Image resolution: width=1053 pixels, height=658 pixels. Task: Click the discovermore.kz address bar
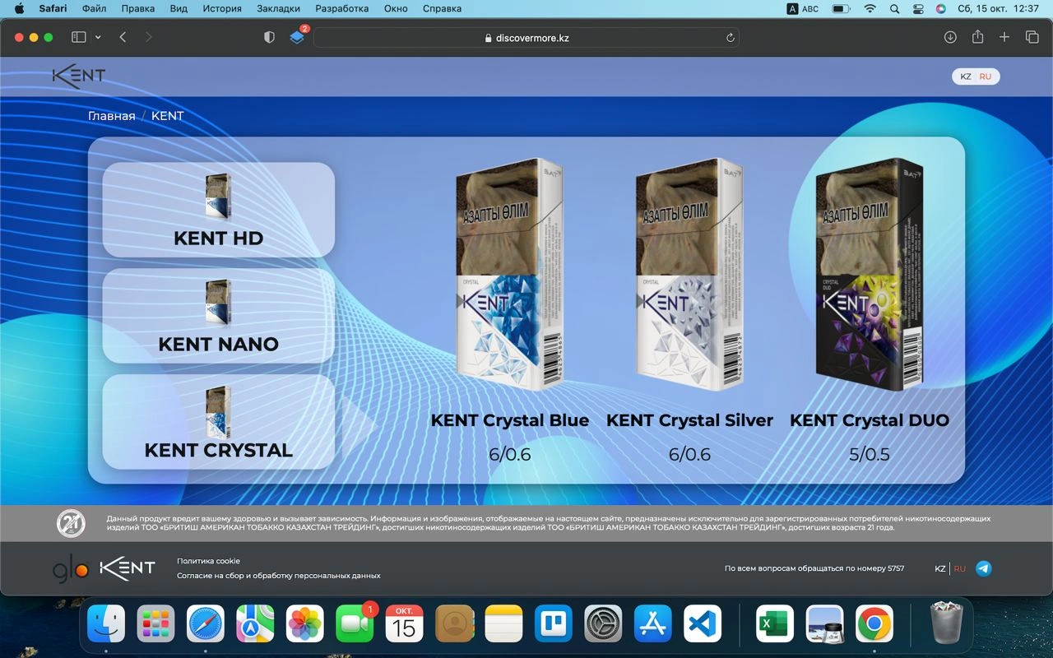pyautogui.click(x=526, y=38)
